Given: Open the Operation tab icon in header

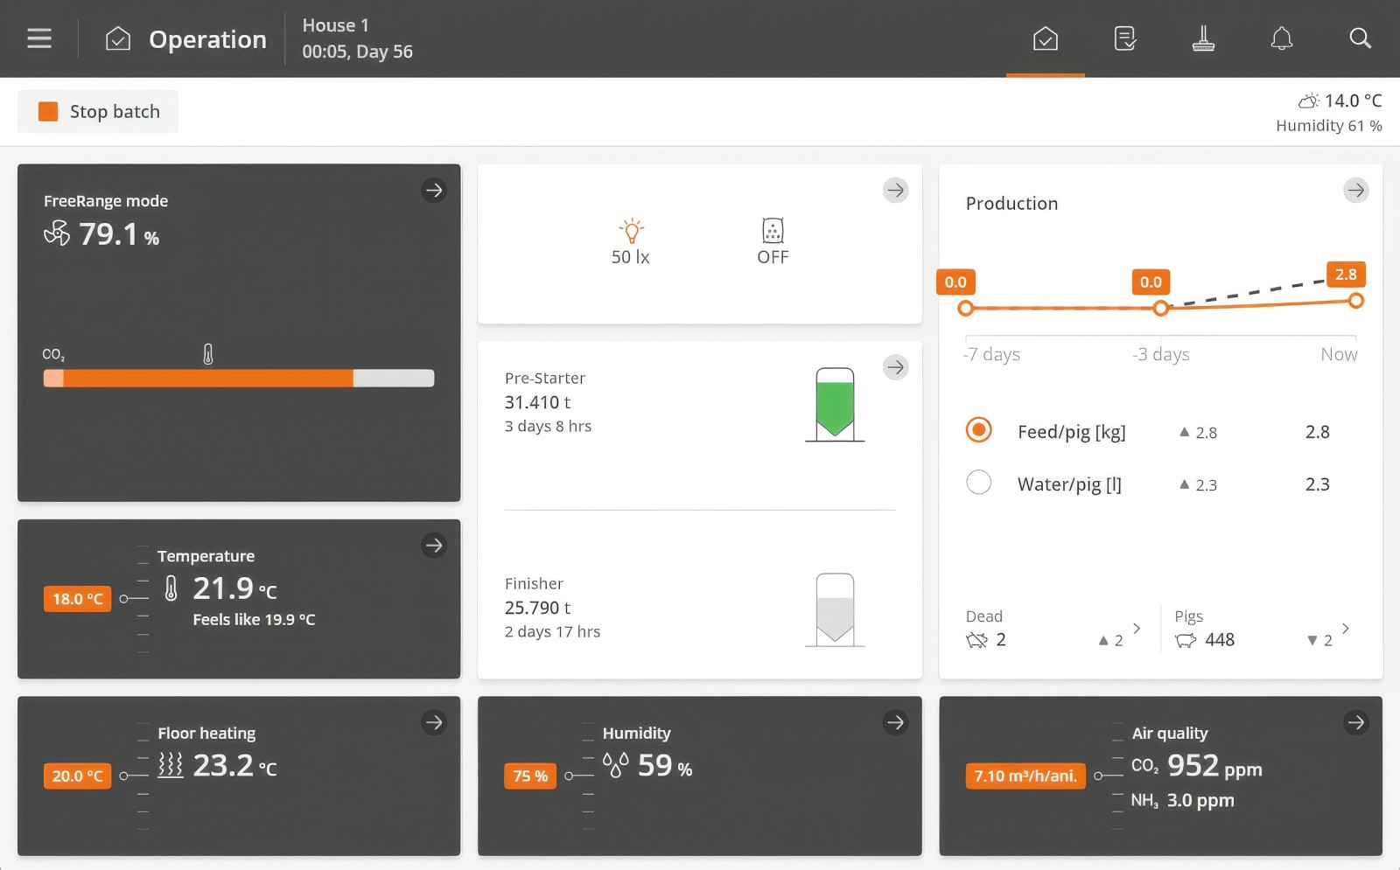Looking at the screenshot, I should [x=1046, y=38].
